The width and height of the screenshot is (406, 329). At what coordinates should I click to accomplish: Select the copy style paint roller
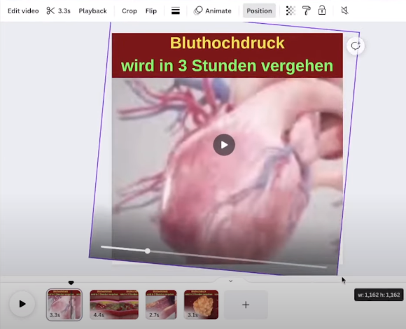tap(307, 10)
